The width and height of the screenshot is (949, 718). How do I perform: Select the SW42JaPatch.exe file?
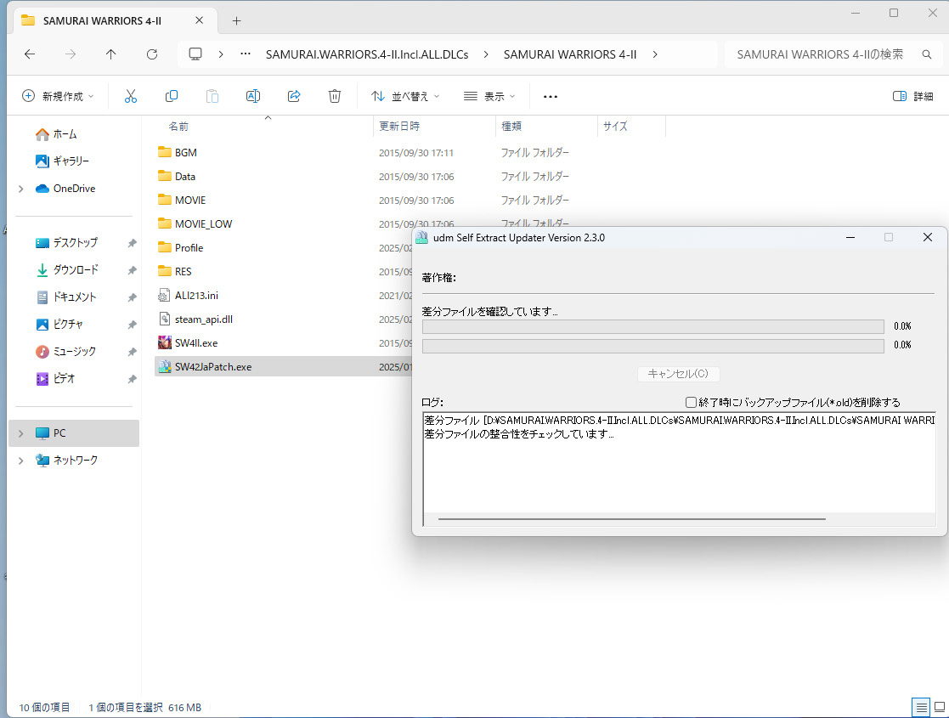click(213, 367)
